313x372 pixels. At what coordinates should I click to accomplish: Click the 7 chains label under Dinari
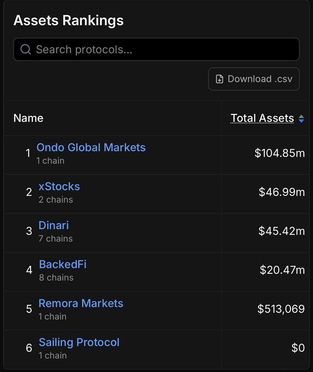pyautogui.click(x=56, y=238)
